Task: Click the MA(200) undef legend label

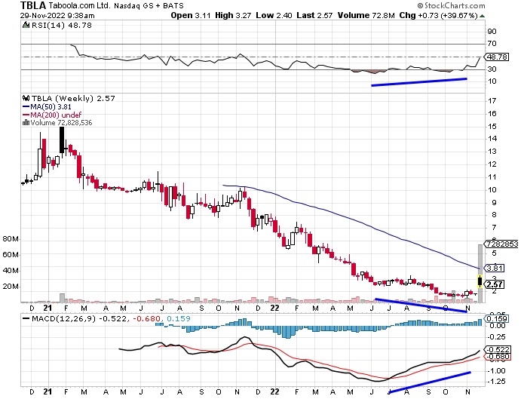Action: [x=56, y=115]
